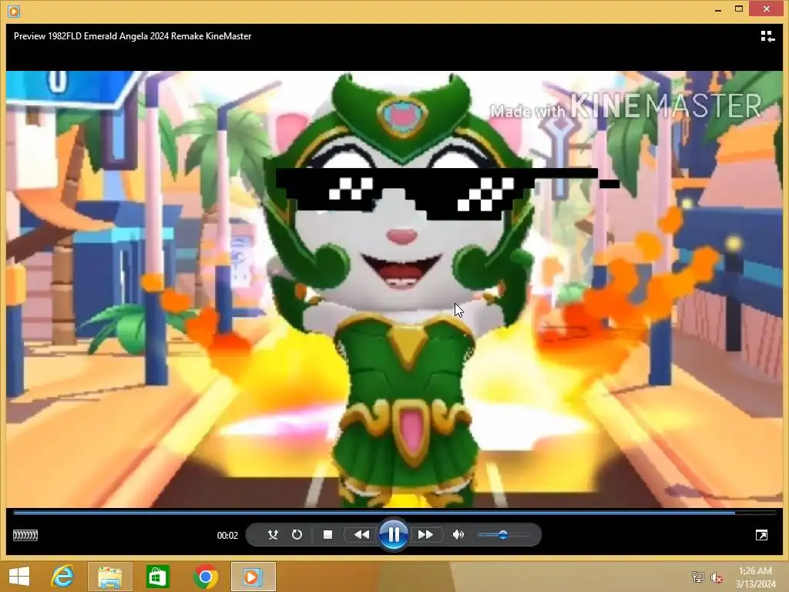Viewport: 789px width, 592px height.
Task: Open Windows Media Player title icon menu
Action: point(14,11)
